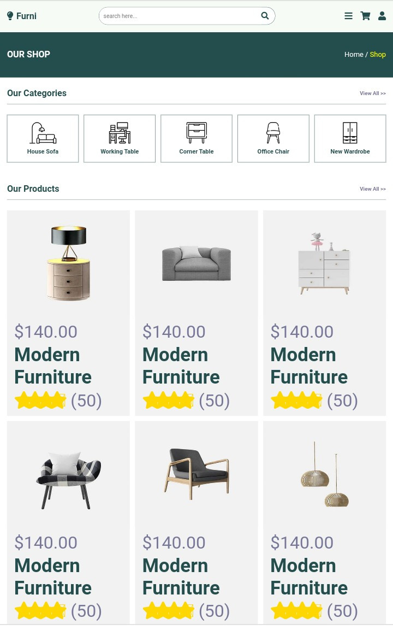Viewport: 393px width, 630px height.
Task: Select the Office Chair category
Action: (x=273, y=138)
